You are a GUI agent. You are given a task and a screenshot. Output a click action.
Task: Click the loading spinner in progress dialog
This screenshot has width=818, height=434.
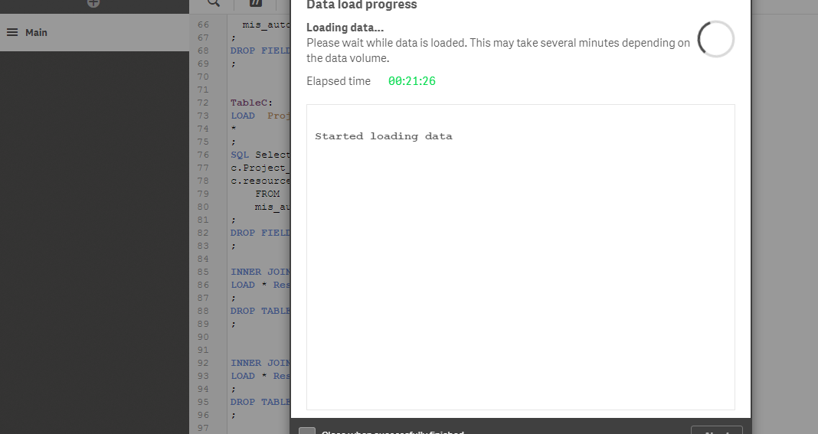pyautogui.click(x=715, y=39)
